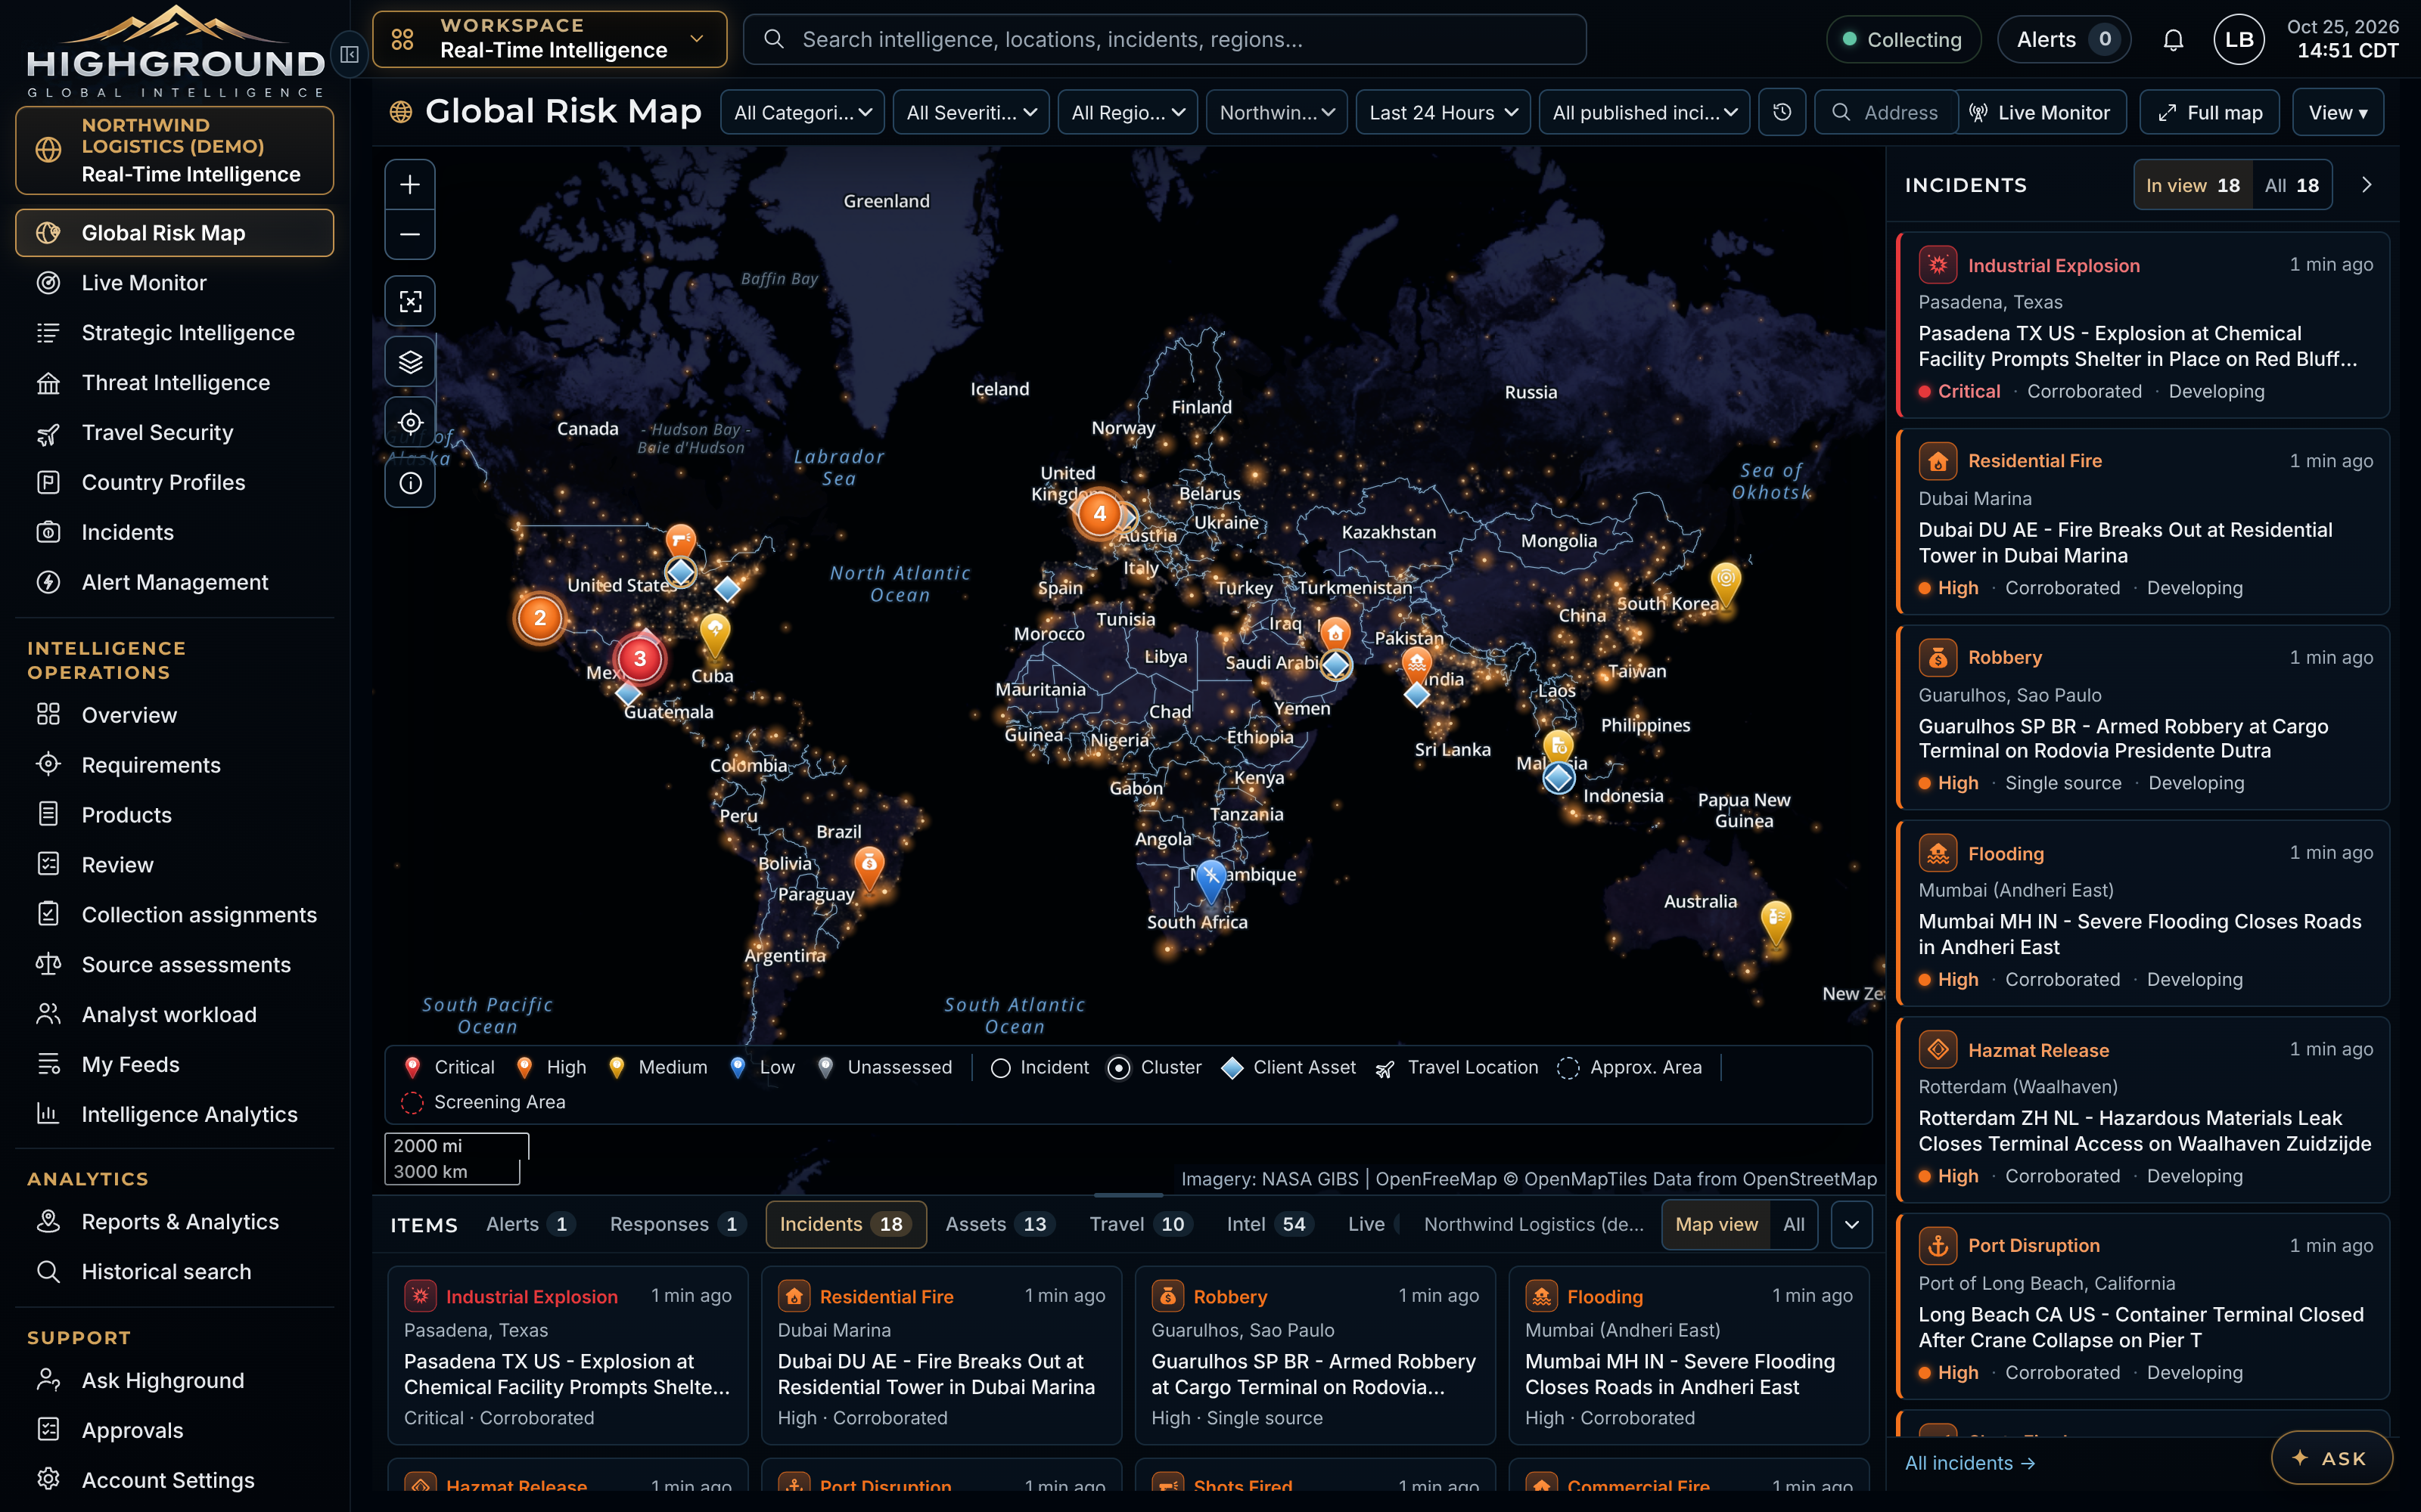Click the search intelligence input field
This screenshot has height=1512, width=2421.
[x=1164, y=40]
